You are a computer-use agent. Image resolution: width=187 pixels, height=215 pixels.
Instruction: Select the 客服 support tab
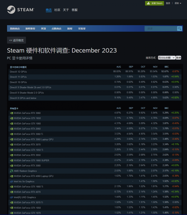[74, 10]
